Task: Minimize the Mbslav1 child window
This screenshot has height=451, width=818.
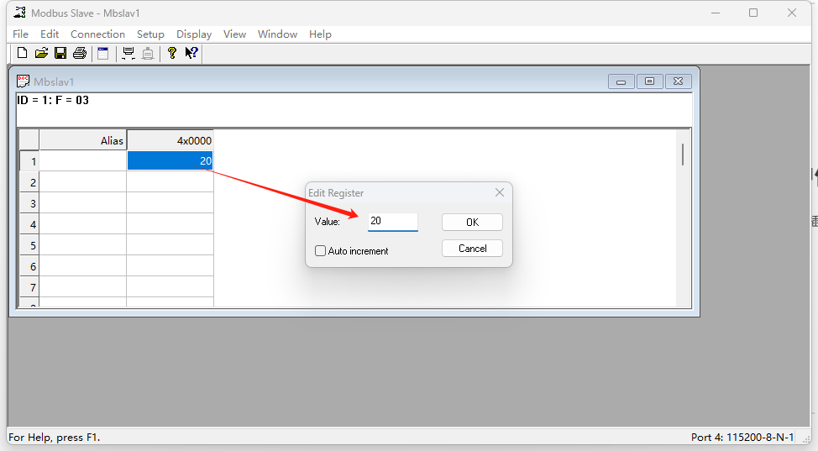Action: tap(621, 81)
